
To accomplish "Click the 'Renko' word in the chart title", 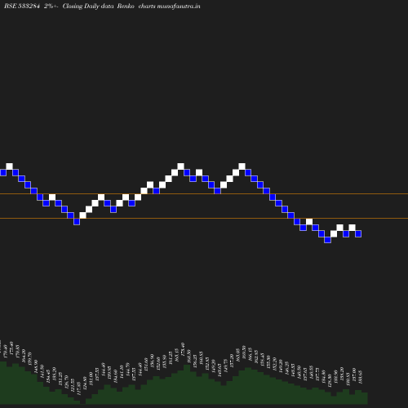I will 126,6.
